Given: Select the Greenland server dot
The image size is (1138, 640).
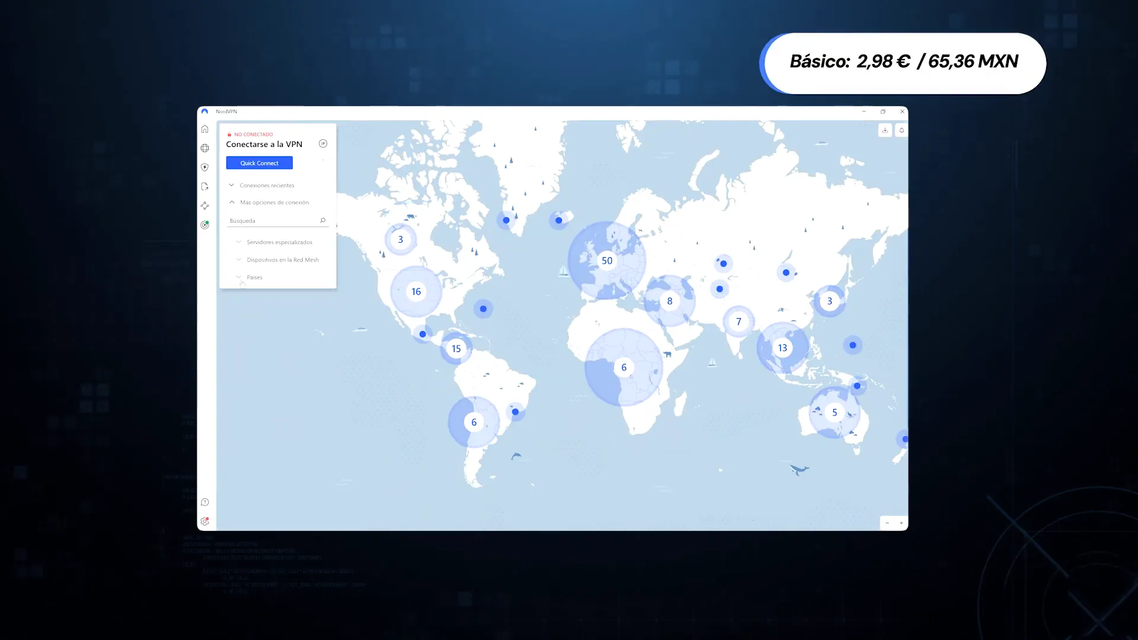Looking at the screenshot, I should click(506, 220).
